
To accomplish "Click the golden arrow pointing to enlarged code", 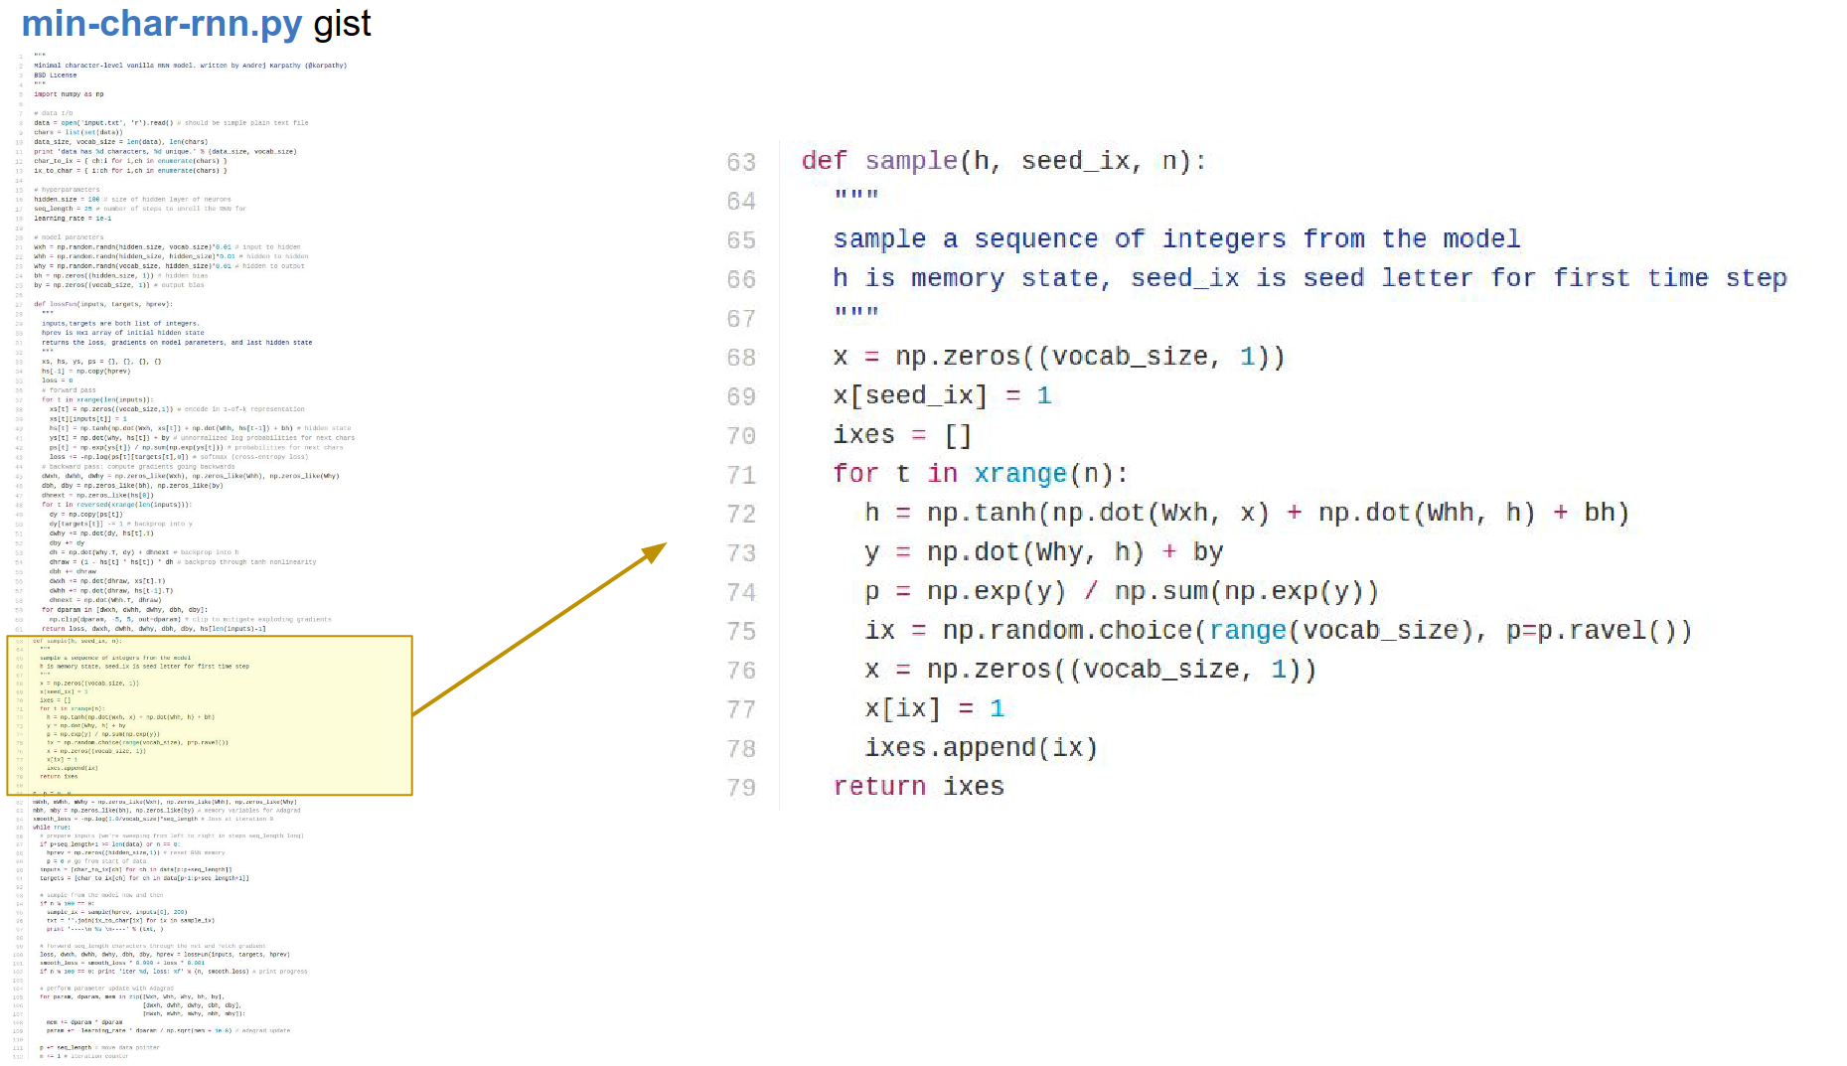I will (539, 629).
